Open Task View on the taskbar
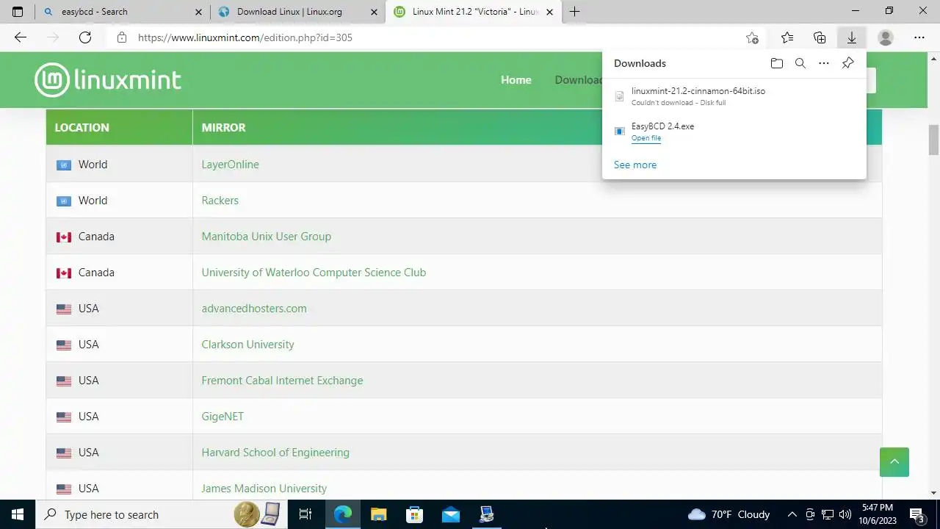Screen dimensions: 940x529 (x=305, y=514)
